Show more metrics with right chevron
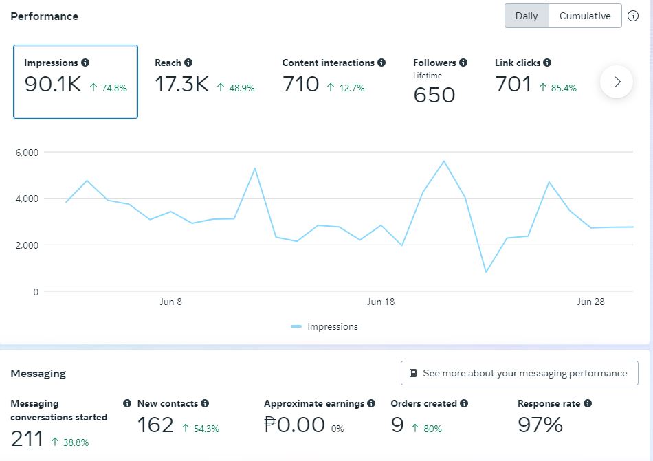This screenshot has width=653, height=461. click(617, 82)
